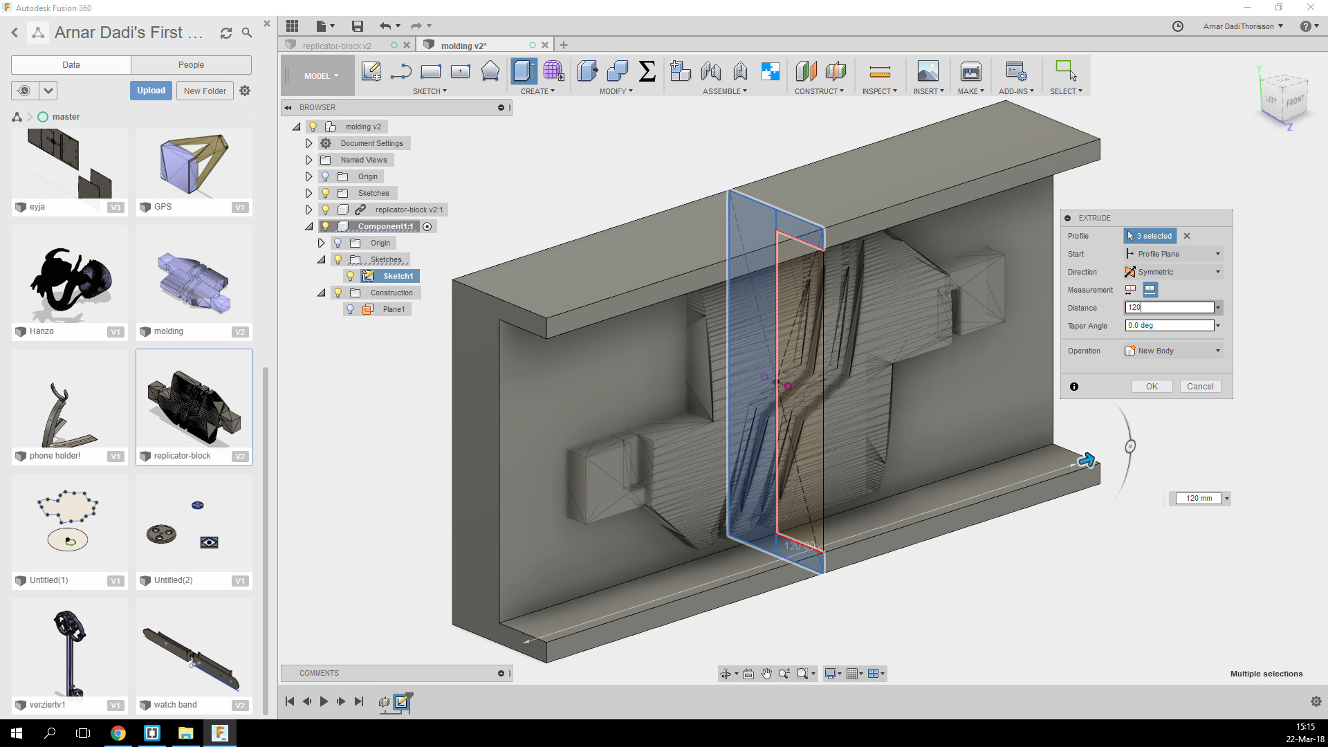1328x747 pixels.
Task: Select the Extrude tool in Create
Action: point(524,71)
